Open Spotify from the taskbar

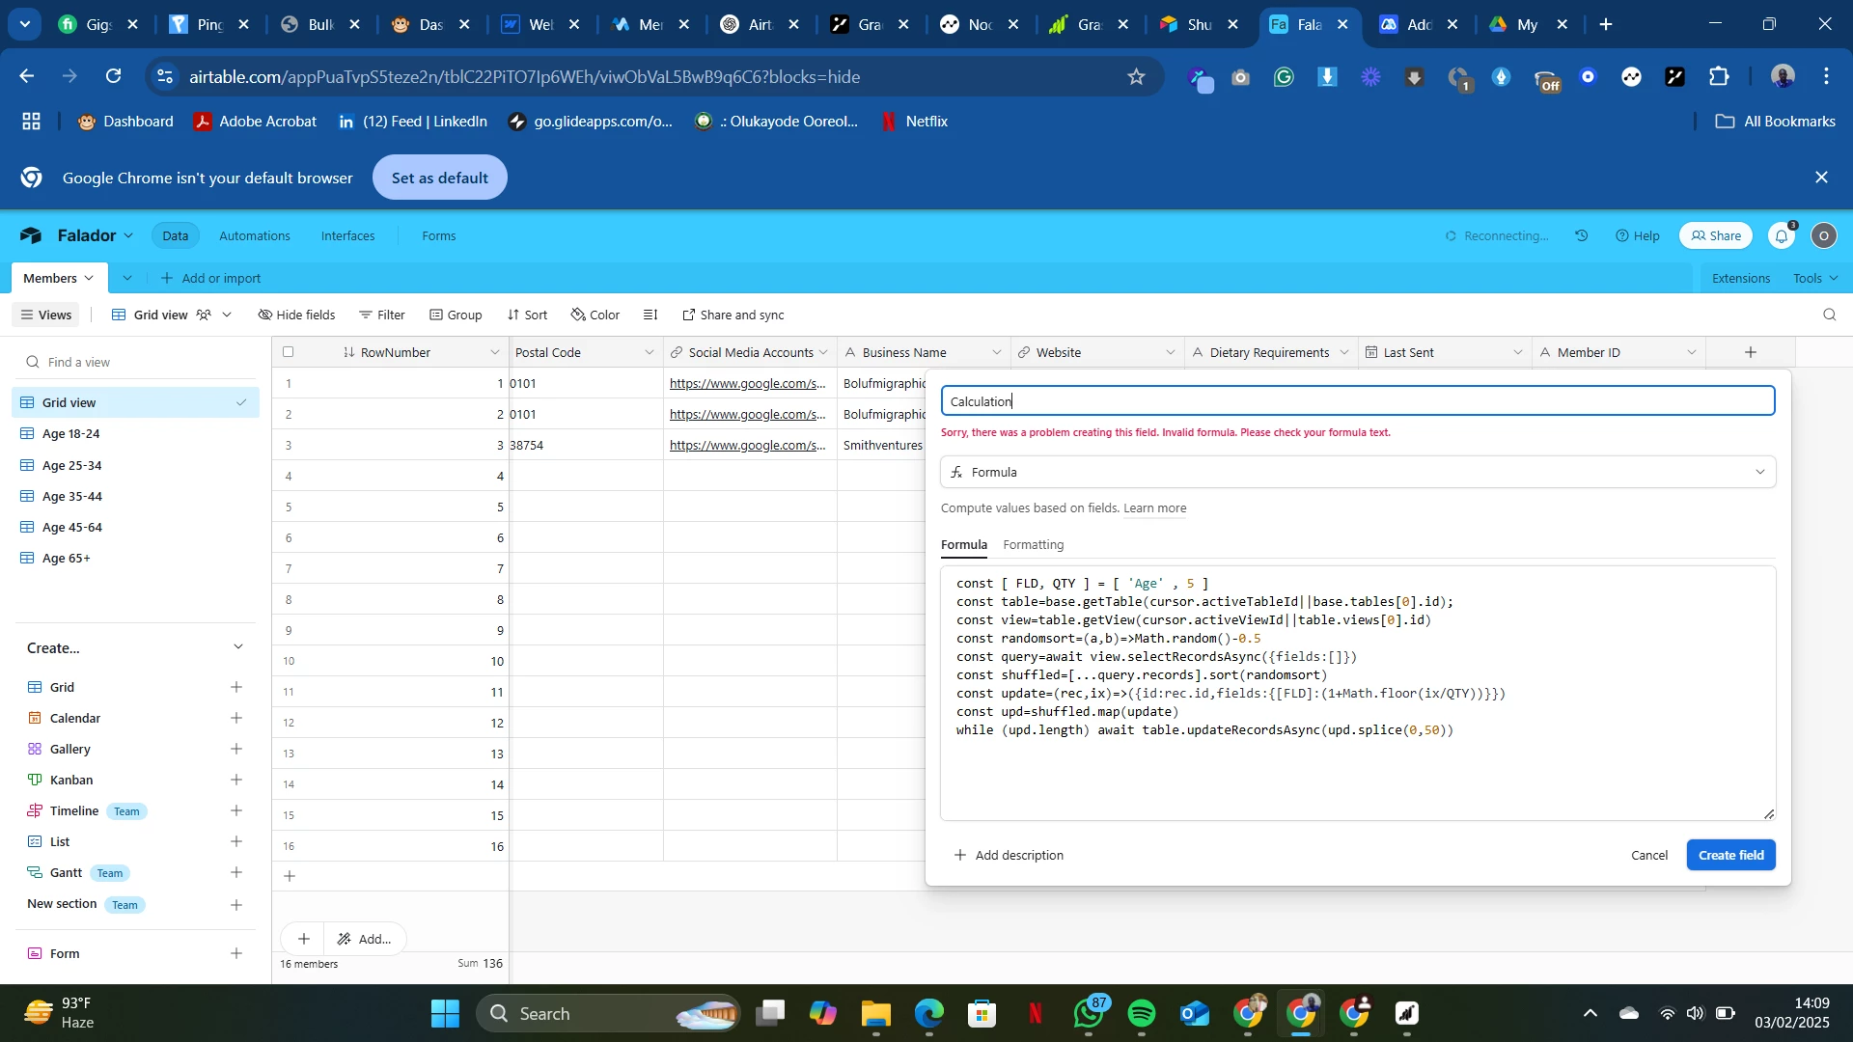tap(1142, 1014)
